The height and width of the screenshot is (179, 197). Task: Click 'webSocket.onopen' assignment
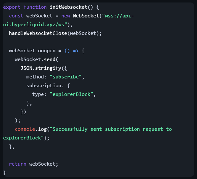pos(32,51)
